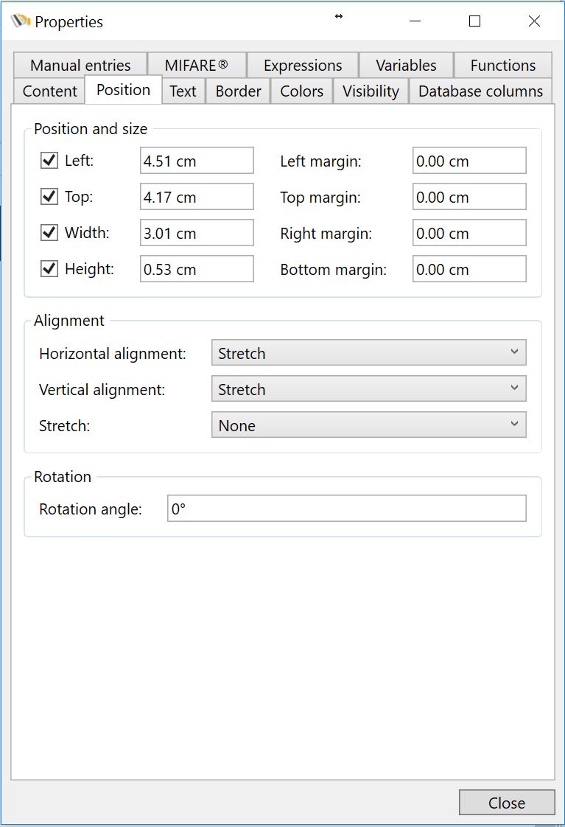Click the Bottom margin input field
This screenshot has height=827, width=565.
[x=469, y=268]
